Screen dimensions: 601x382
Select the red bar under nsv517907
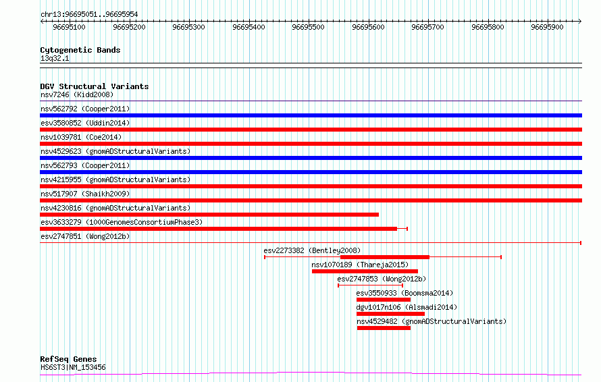(x=311, y=200)
